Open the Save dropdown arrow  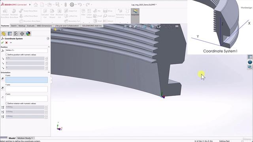pyautogui.click(x=61, y=4)
